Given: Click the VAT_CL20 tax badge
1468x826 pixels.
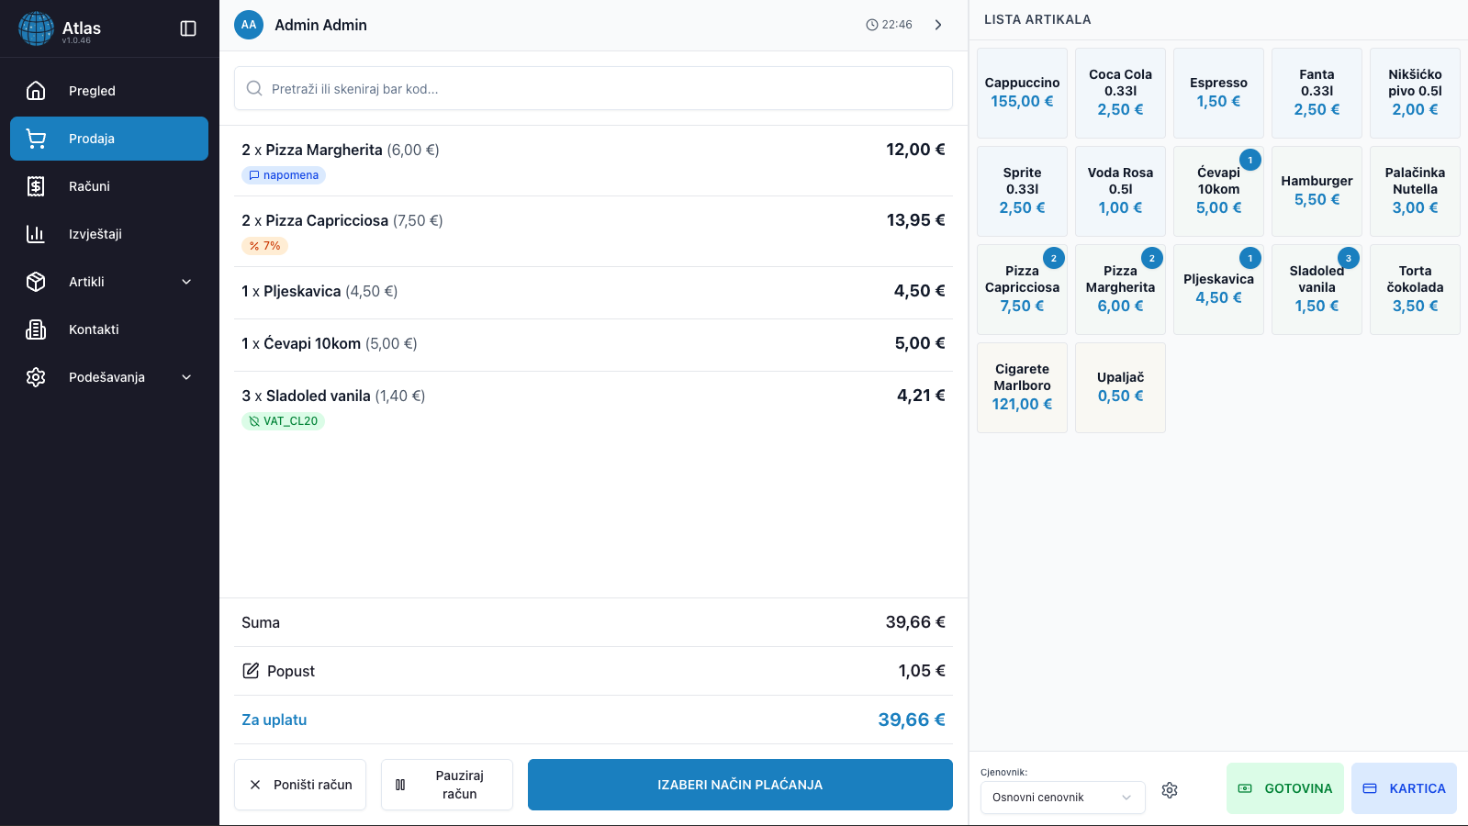Looking at the screenshot, I should click(283, 421).
